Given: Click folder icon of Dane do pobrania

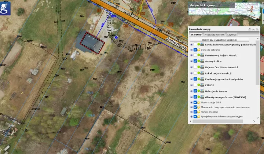Looking at the screenshot, I should [x=199, y=50].
